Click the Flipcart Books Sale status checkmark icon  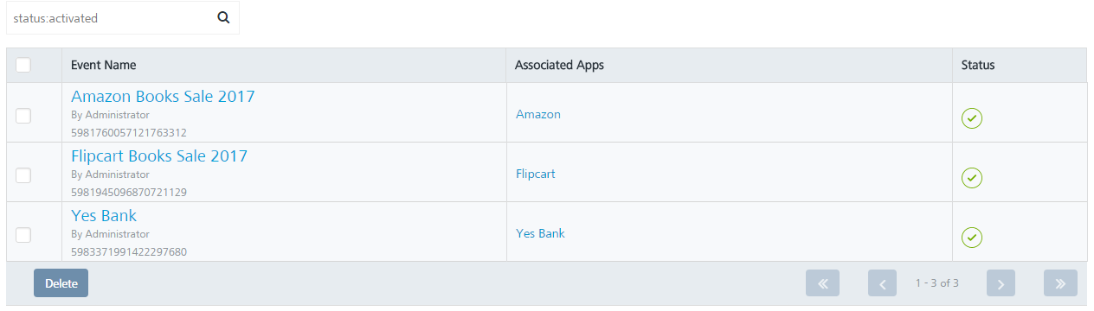[972, 178]
